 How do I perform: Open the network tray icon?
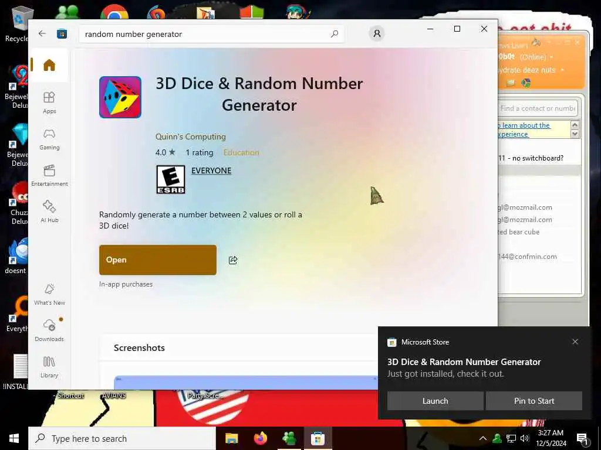[x=511, y=438]
